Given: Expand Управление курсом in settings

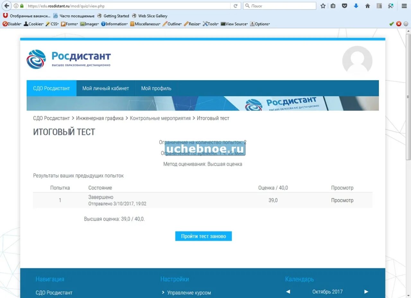Looking at the screenshot, I should 189,293.
